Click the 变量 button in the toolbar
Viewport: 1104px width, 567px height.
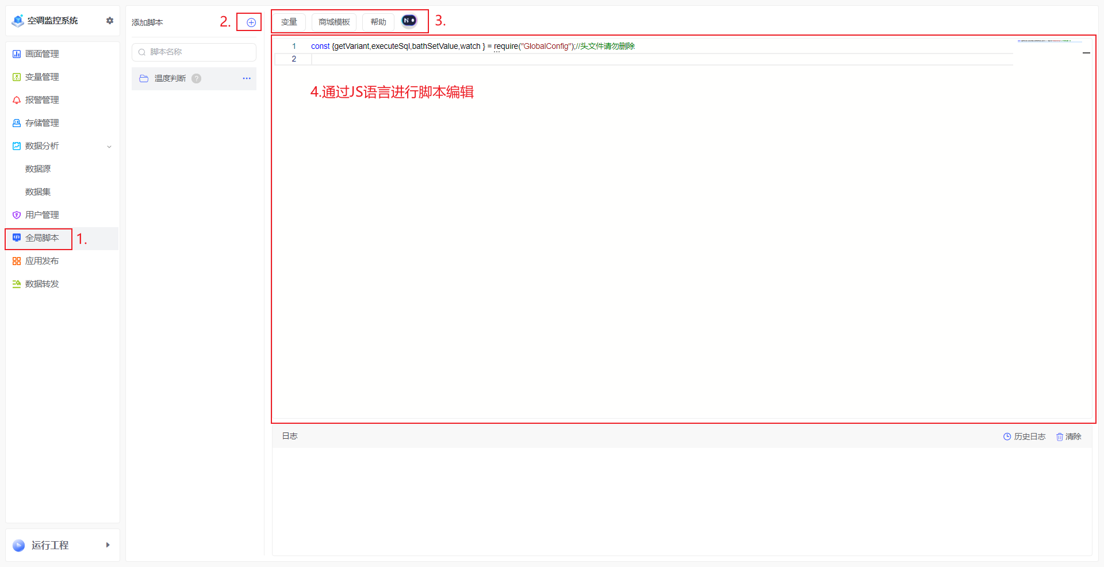point(289,22)
